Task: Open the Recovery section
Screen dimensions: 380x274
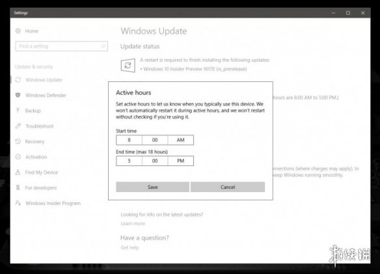Action: 34,142
